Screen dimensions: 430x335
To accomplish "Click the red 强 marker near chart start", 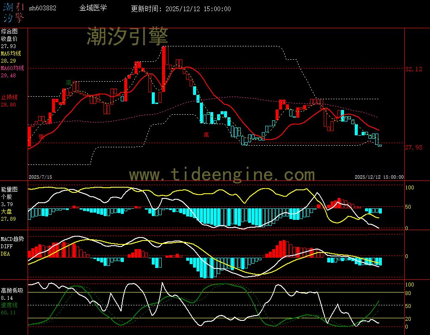I will tap(41, 137).
